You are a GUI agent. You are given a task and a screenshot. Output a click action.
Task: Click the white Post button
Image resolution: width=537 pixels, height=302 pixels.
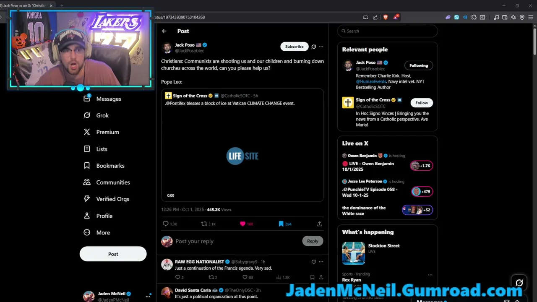tap(113, 254)
